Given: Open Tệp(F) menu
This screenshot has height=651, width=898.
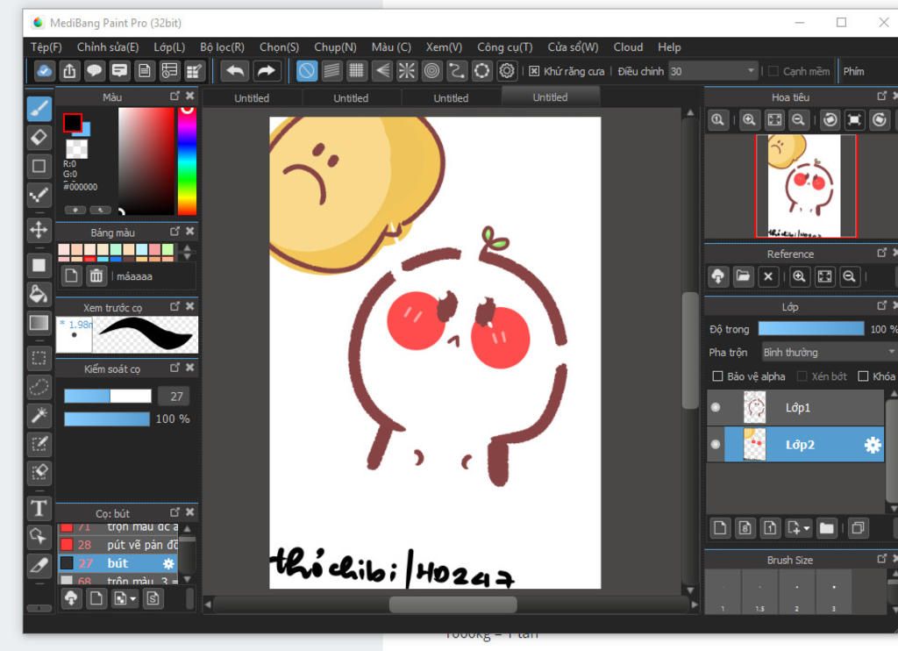Looking at the screenshot, I should (46, 47).
